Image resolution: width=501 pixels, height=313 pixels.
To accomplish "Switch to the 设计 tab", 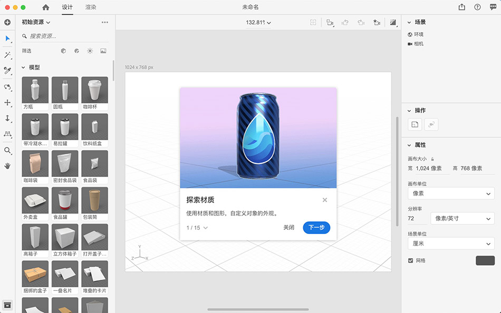I will [68, 7].
